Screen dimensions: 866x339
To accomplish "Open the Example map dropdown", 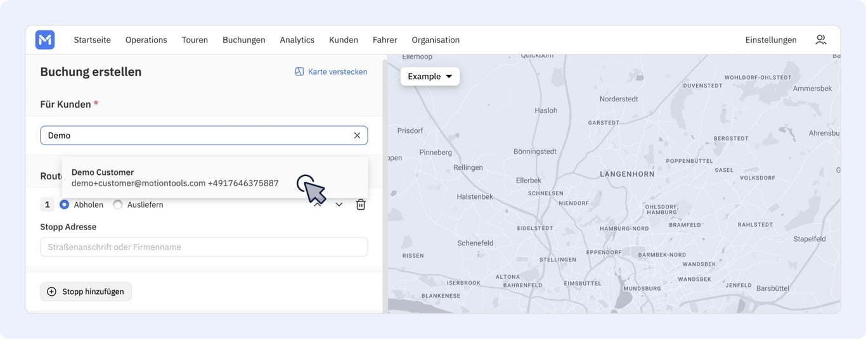I will click(x=430, y=76).
